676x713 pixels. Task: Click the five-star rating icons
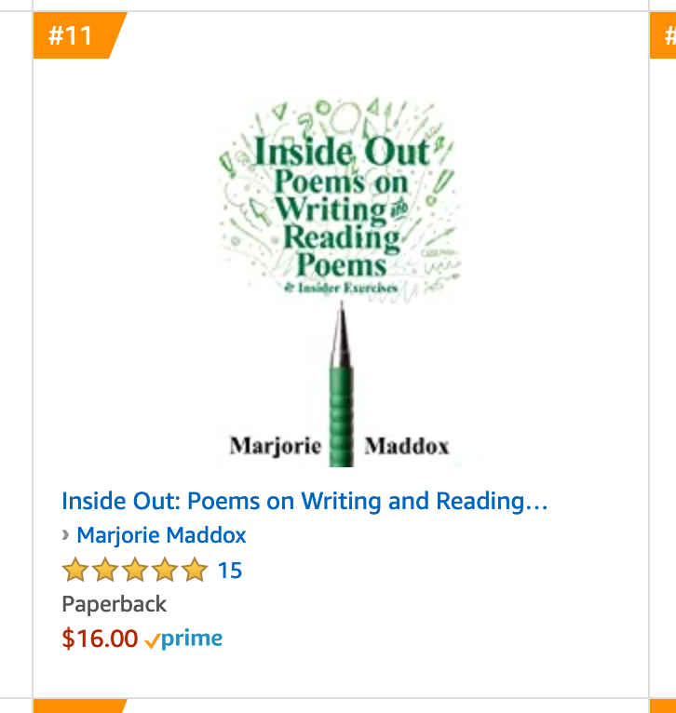click(135, 570)
